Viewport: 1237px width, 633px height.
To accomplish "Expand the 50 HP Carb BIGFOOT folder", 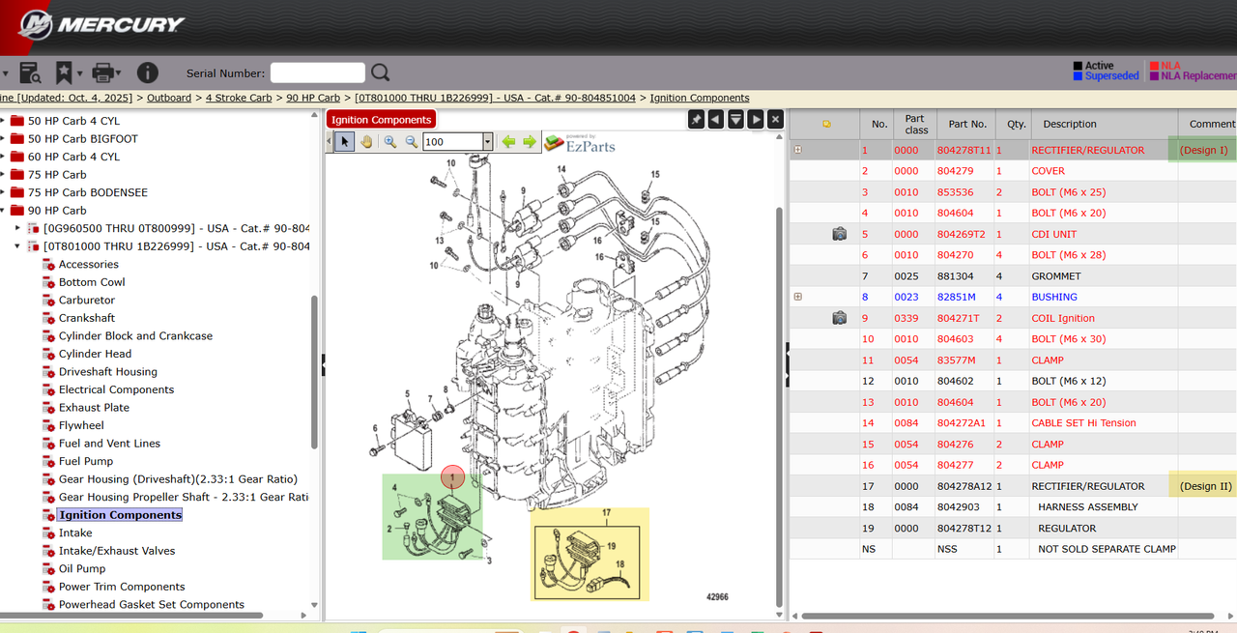I will click(2, 139).
